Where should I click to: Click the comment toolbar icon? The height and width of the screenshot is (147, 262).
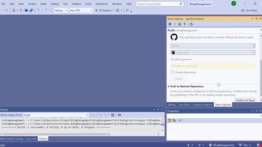[127, 10]
